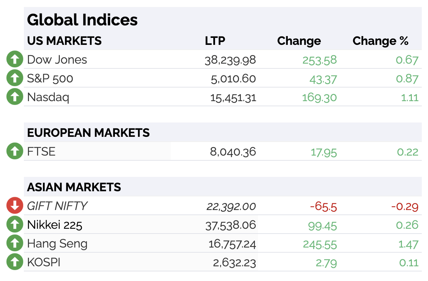Open the Hang Seng index label
Screen dimensions: 428x281
(x=57, y=244)
